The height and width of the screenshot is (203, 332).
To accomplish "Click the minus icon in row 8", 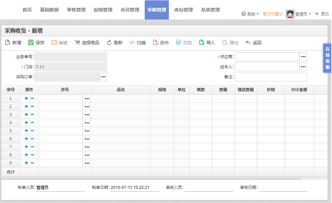I will tap(33, 155).
